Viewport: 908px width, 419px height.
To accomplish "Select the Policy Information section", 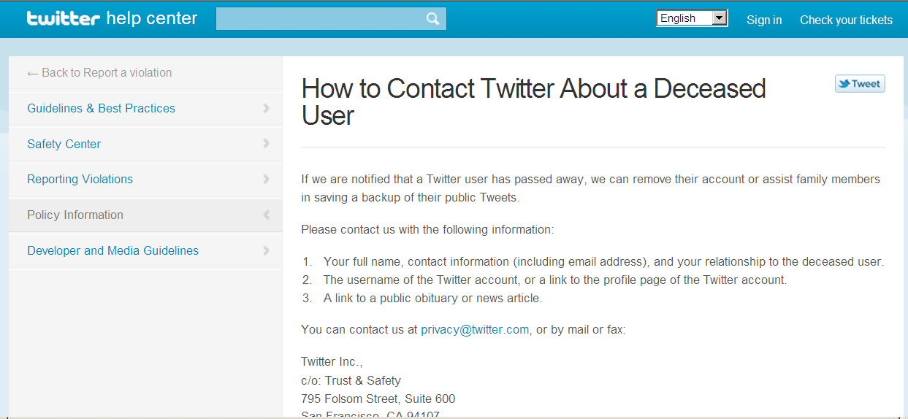I will (x=75, y=215).
